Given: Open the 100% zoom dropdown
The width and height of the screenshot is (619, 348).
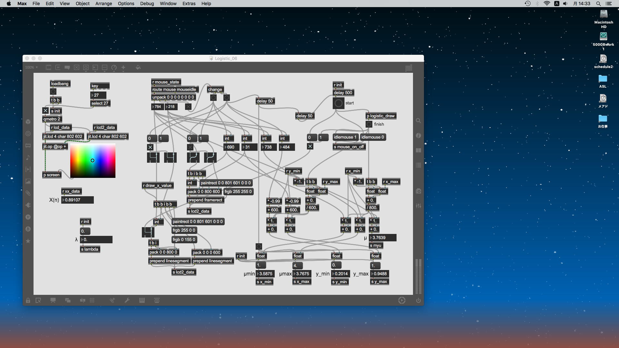Looking at the screenshot, I should 32,67.
